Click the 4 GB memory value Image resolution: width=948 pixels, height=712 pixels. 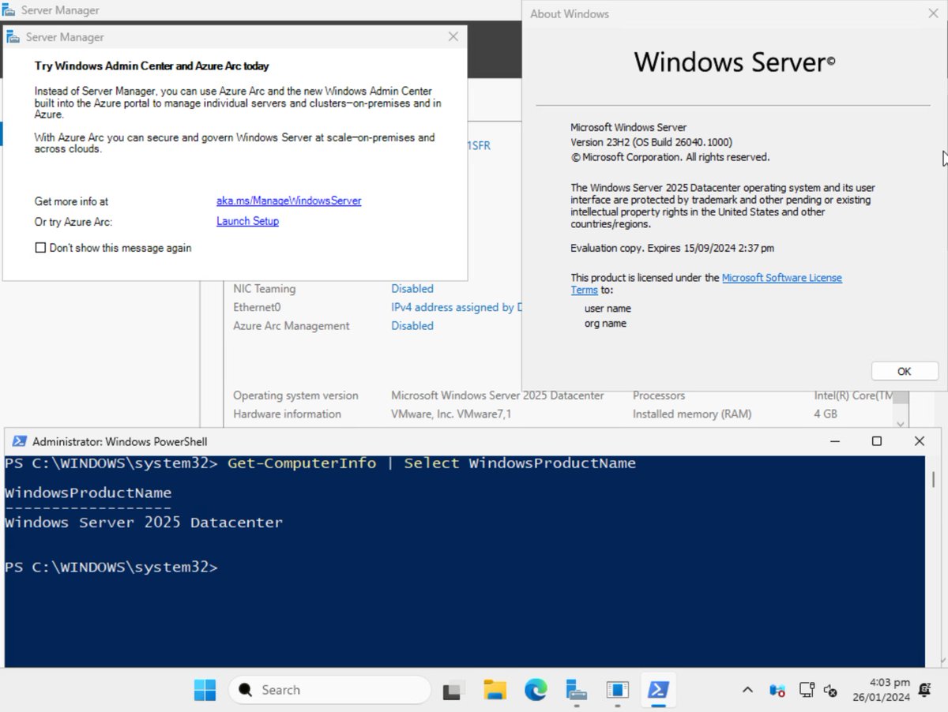[x=826, y=414]
